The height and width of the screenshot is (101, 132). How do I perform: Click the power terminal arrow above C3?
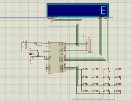[31, 49]
